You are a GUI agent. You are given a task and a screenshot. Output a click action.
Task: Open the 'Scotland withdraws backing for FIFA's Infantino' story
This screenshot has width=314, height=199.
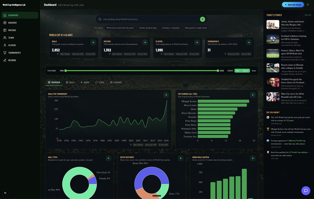click(289, 41)
